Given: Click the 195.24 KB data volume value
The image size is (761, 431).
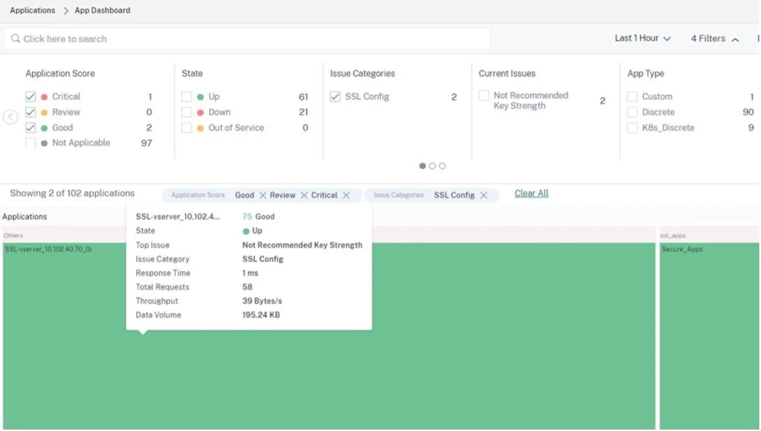Looking at the screenshot, I should tap(261, 315).
